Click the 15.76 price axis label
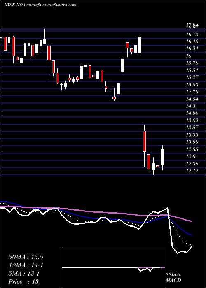This screenshot has height=288, width=206. point(192,63)
